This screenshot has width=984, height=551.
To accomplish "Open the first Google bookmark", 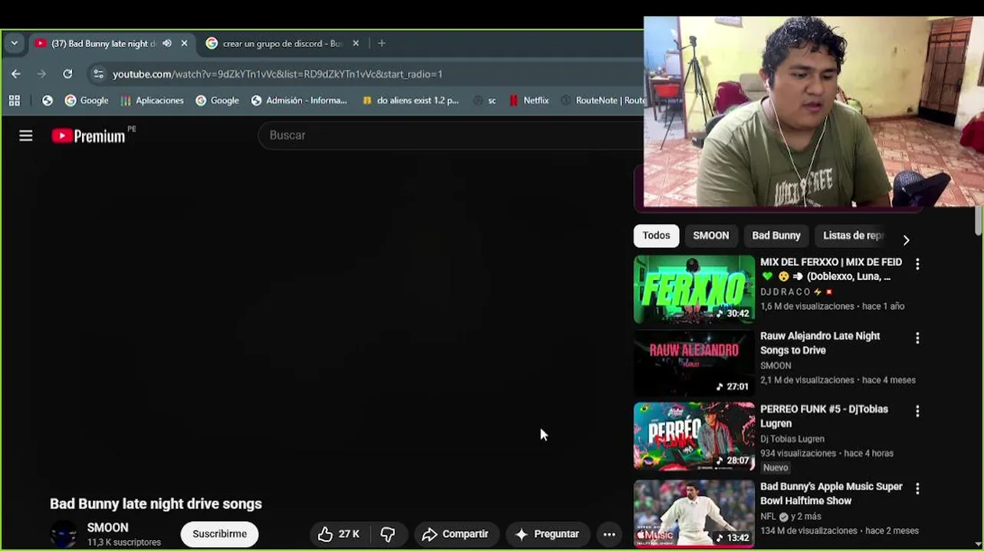I will tap(87, 100).
